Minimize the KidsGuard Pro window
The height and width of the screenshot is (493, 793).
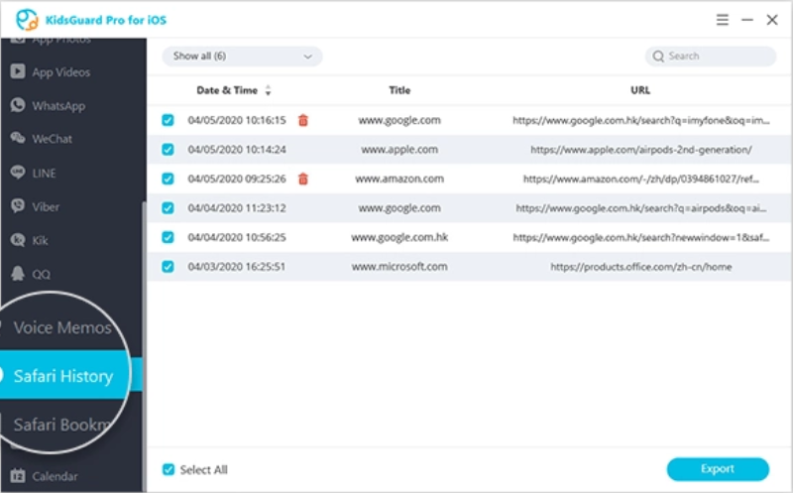click(747, 20)
